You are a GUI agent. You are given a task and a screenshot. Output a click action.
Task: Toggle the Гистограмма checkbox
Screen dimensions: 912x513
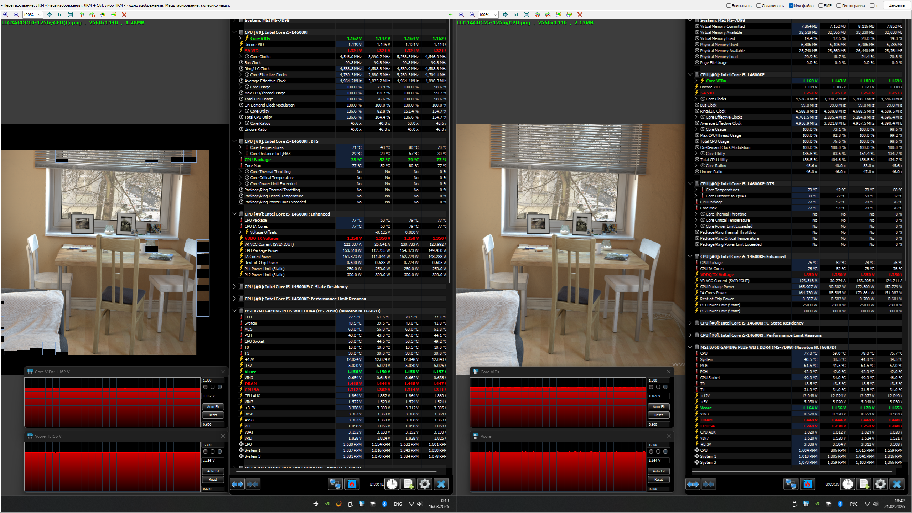coord(839,5)
